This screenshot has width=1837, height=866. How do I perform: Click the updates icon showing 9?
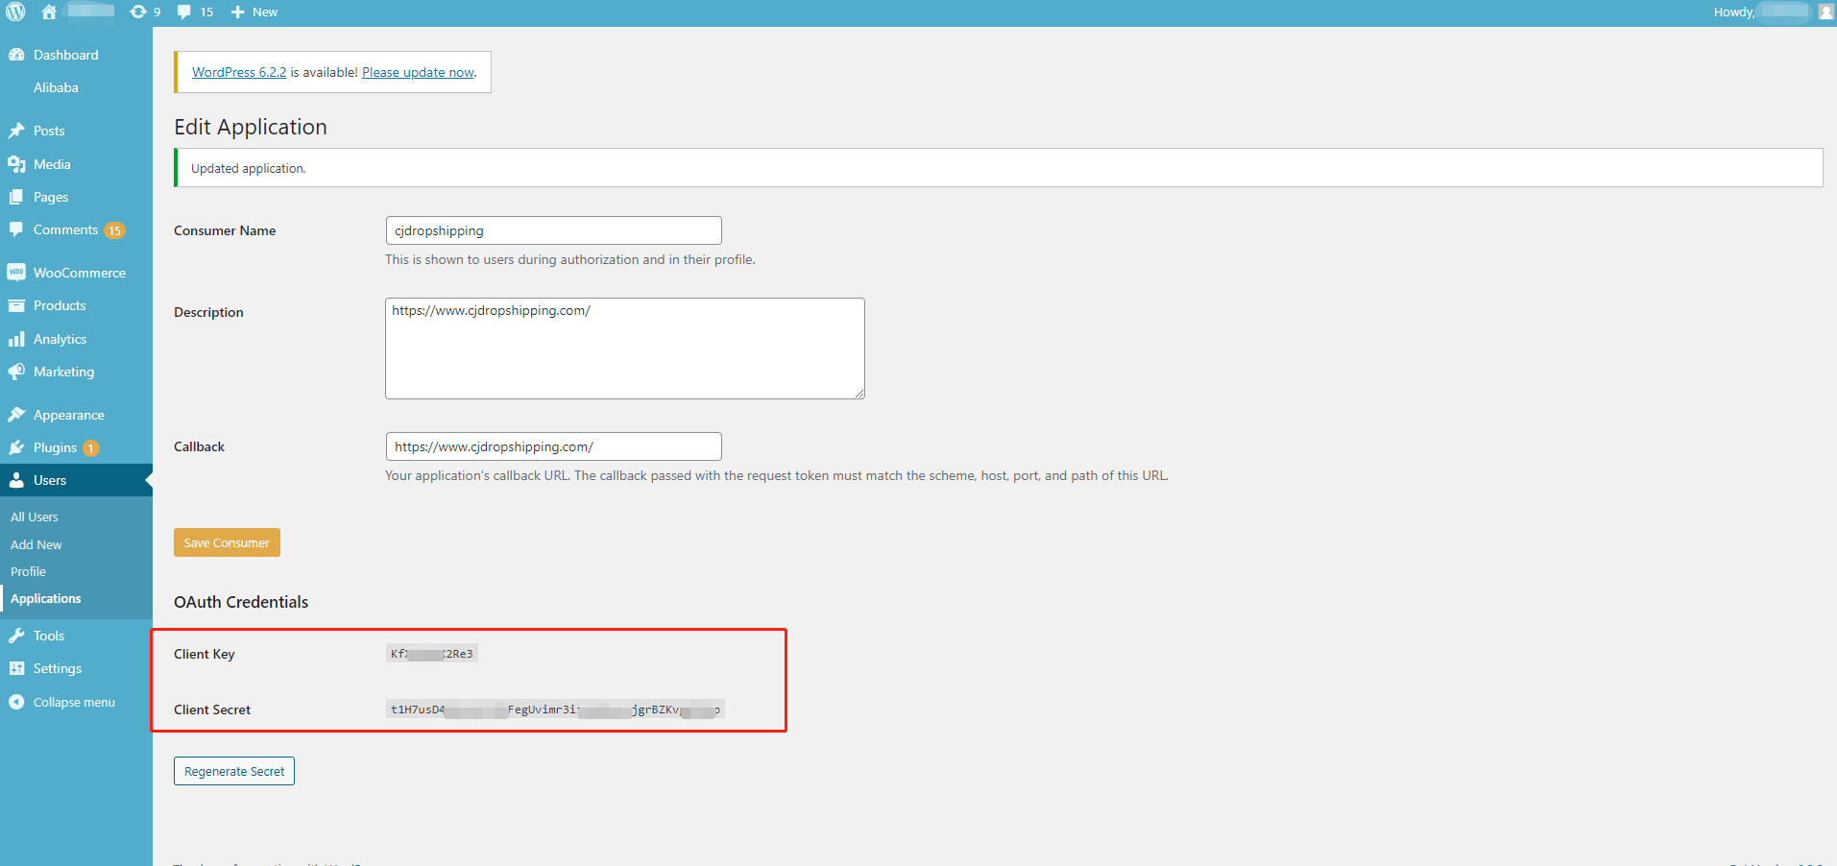[x=139, y=12]
